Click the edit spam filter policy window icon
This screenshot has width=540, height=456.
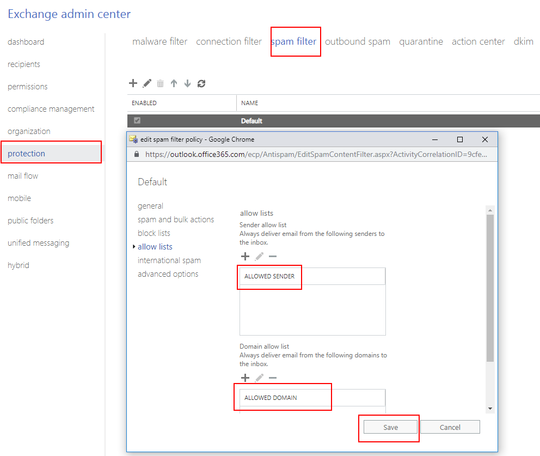(133, 139)
